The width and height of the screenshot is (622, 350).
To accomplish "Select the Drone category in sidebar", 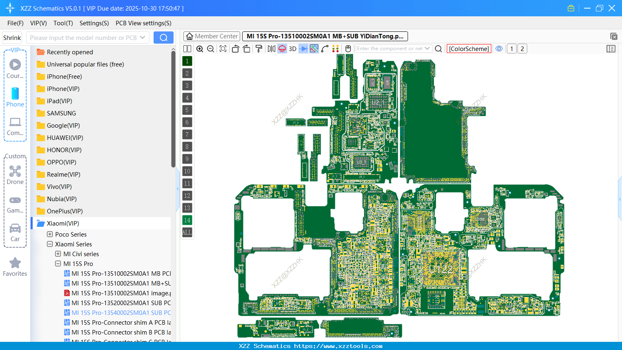I will pos(15,175).
